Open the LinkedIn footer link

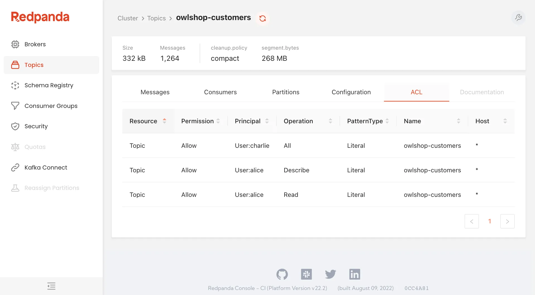355,274
